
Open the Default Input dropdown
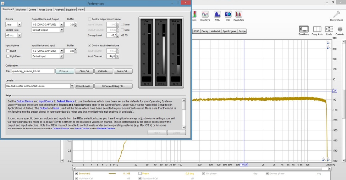coord(61,56)
